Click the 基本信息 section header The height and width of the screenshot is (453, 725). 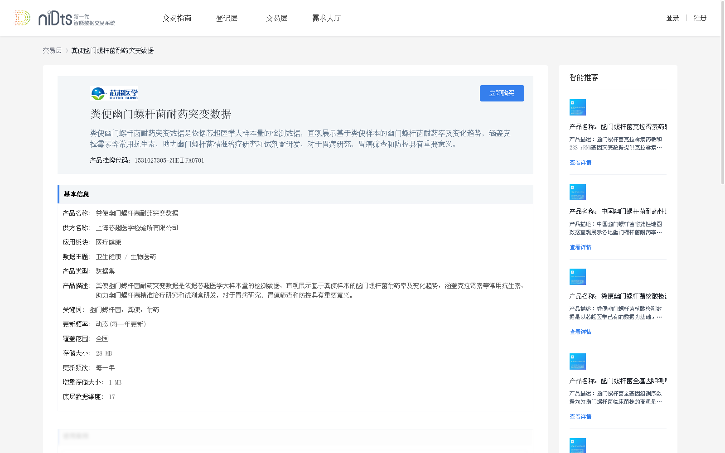(295, 194)
